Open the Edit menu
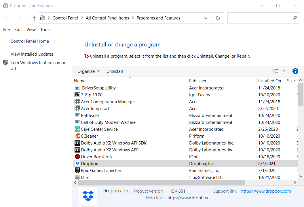The image size is (304, 207). [18, 29]
